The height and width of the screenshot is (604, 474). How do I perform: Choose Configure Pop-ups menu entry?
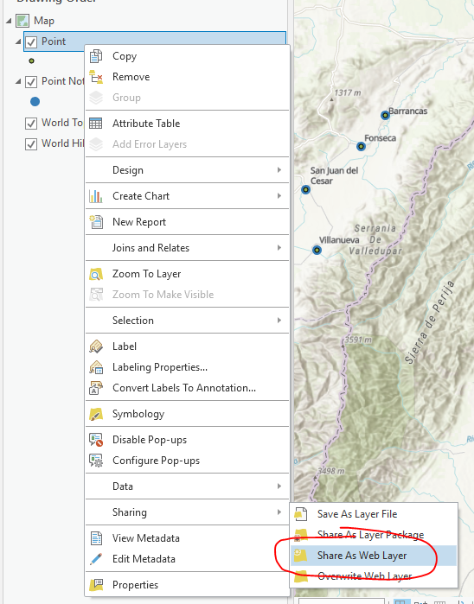click(187, 461)
